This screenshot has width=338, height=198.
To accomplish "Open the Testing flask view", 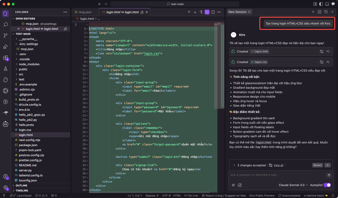I will [5, 69].
